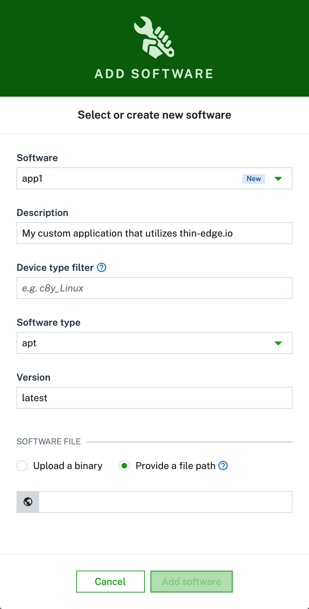Click the Add software button

click(x=192, y=582)
